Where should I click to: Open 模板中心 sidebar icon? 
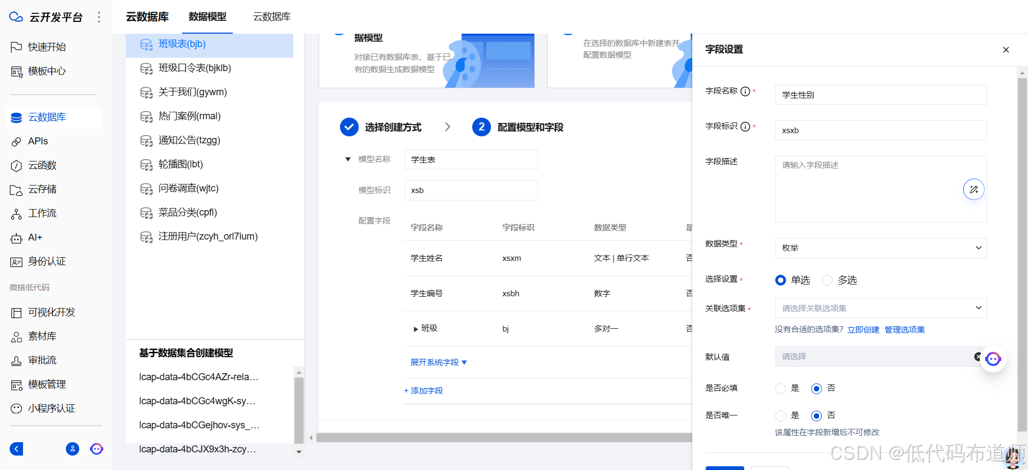16,71
